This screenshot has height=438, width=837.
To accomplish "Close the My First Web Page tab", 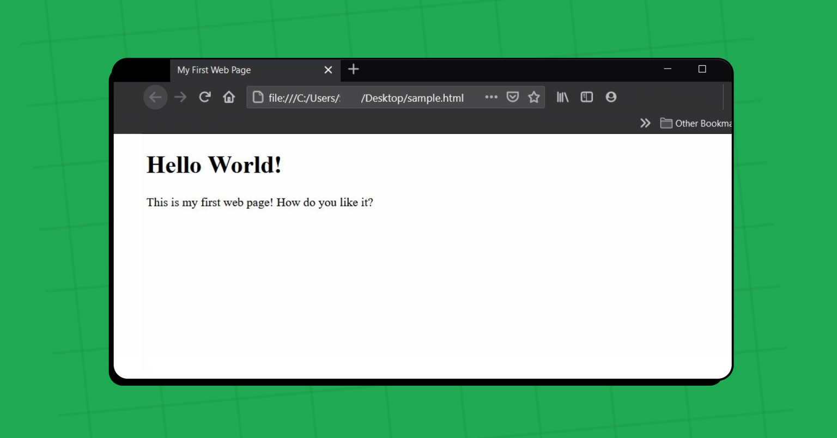I will [x=328, y=70].
